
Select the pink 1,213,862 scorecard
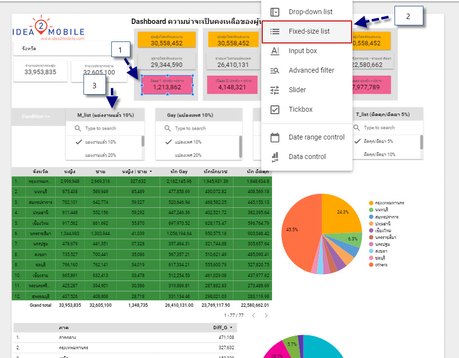tap(167, 85)
